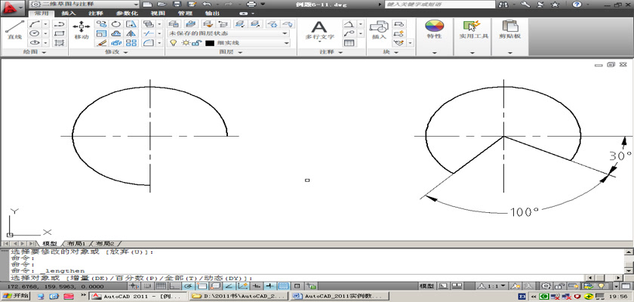Select the Mirror tool
Image resolution: width=634 pixels, height=302 pixels.
[131, 33]
